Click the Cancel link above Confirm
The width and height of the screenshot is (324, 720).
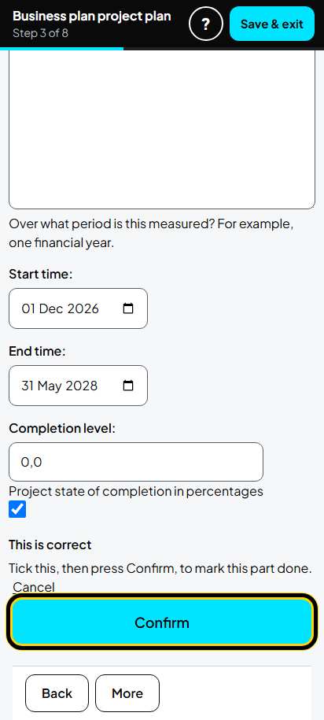pos(34,587)
